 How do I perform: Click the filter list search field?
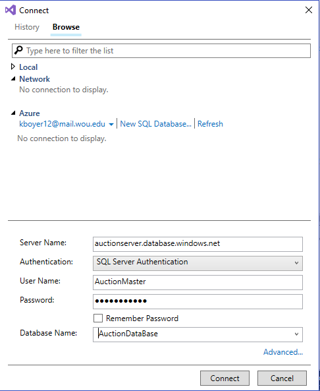click(x=161, y=51)
